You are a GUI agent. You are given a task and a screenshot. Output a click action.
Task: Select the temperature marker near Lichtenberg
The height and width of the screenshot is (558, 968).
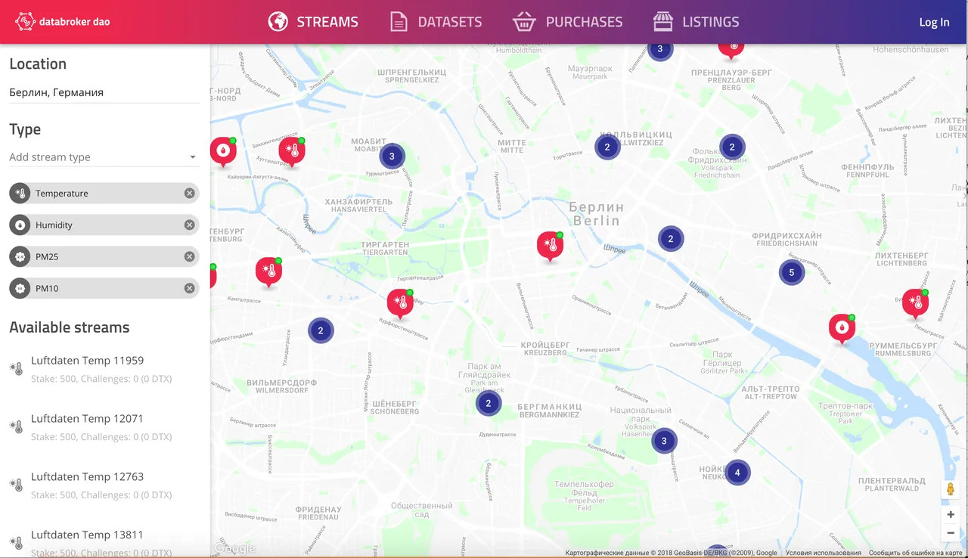pyautogui.click(x=915, y=304)
